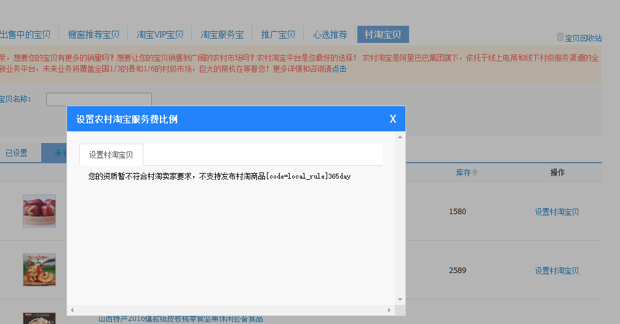This screenshot has height=324, width=620.
Task: Open the 推广宝贝 tab
Action: [278, 35]
